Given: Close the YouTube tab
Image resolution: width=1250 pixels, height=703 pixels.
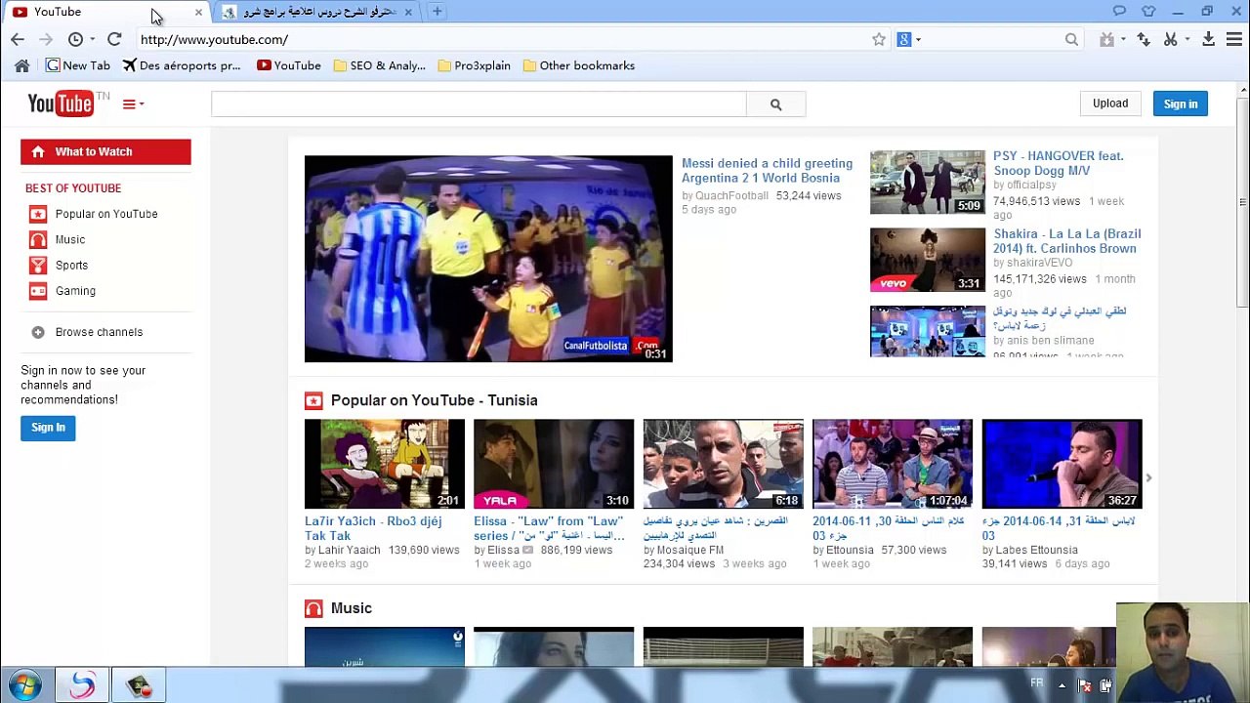Looking at the screenshot, I should click(x=198, y=12).
